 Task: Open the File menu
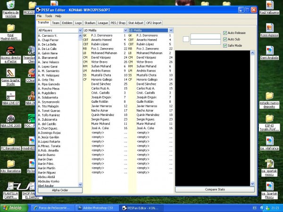(x=39, y=16)
